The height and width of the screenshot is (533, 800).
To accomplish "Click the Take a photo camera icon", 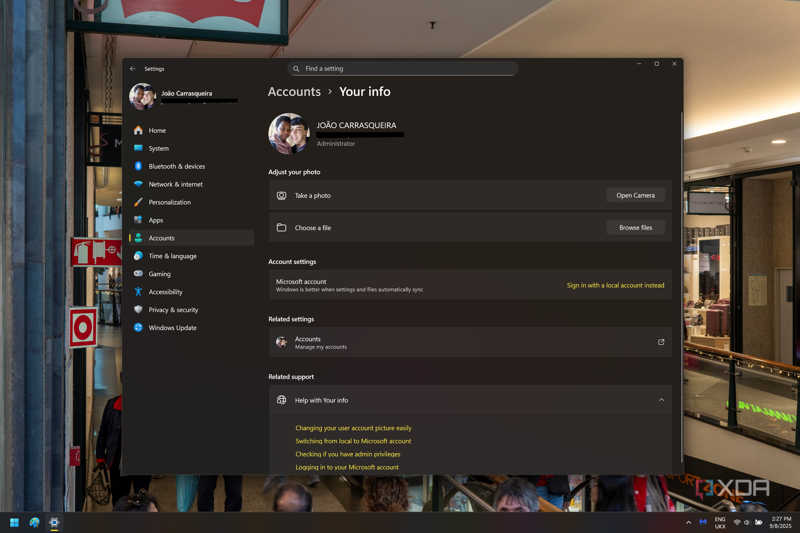I will pyautogui.click(x=281, y=195).
